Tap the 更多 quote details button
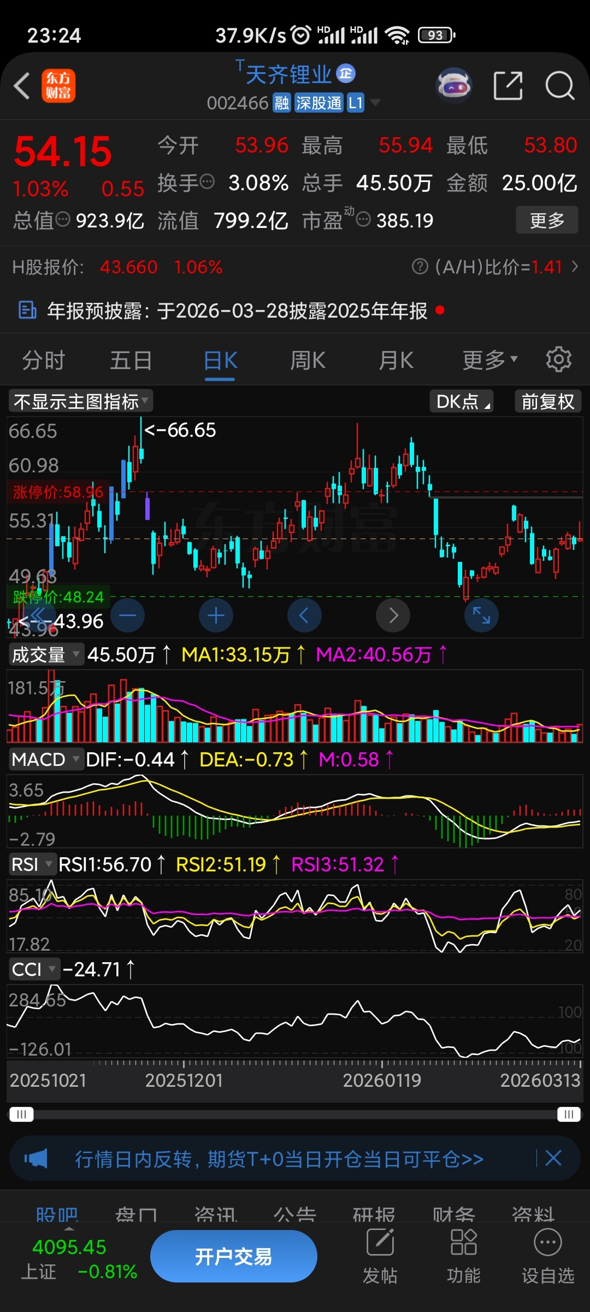The width and height of the screenshot is (590, 1312). (547, 220)
